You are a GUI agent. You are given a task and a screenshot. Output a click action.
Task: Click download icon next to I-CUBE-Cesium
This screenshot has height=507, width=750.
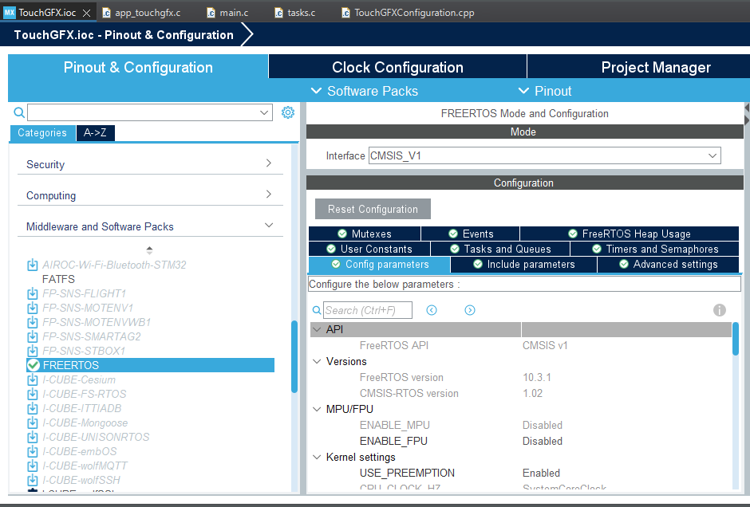tap(32, 380)
